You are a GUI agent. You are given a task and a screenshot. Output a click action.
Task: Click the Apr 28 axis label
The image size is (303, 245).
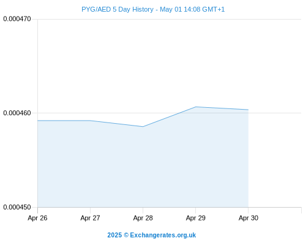tap(143, 218)
